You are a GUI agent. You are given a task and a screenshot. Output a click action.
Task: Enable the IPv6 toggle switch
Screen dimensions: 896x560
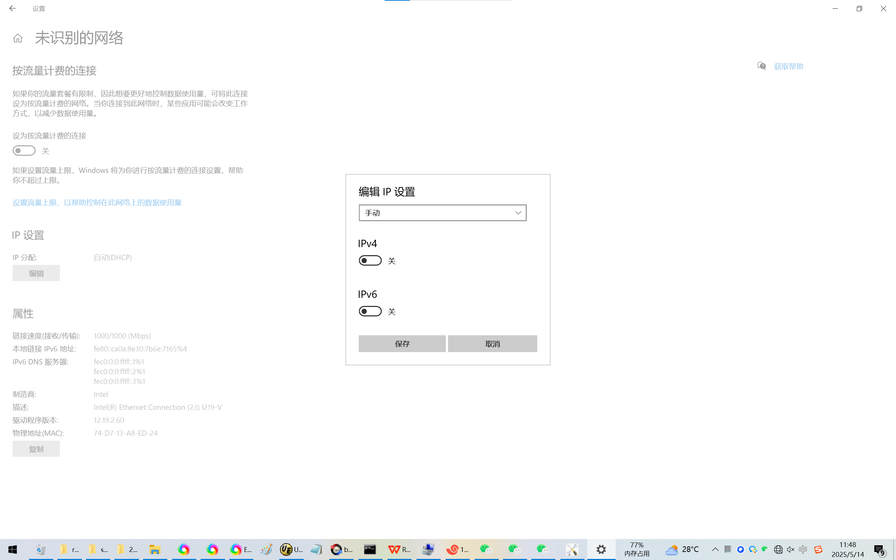(370, 311)
